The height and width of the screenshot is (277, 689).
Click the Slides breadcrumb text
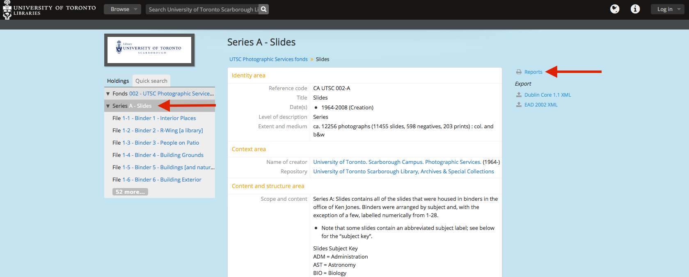(x=323, y=59)
